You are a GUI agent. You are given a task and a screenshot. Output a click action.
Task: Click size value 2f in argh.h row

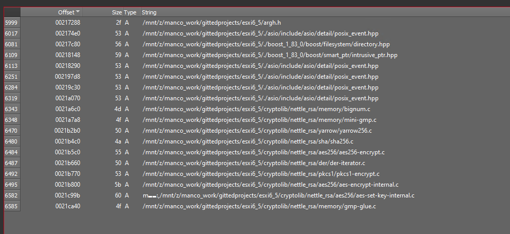point(118,23)
